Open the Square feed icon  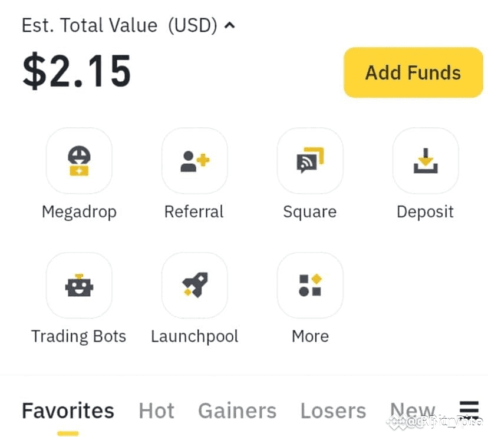point(310,161)
